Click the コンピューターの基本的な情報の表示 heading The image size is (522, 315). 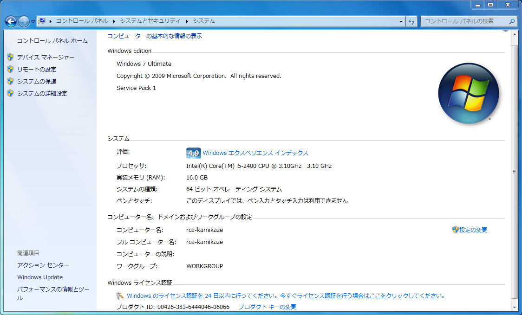point(155,36)
